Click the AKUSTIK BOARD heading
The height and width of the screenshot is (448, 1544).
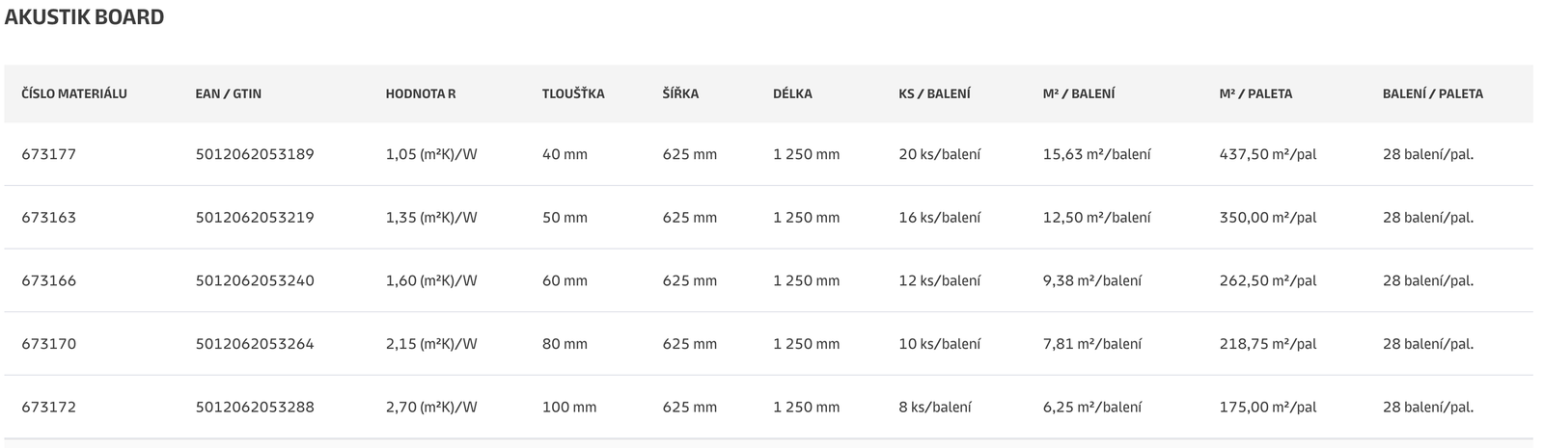pyautogui.click(x=85, y=17)
